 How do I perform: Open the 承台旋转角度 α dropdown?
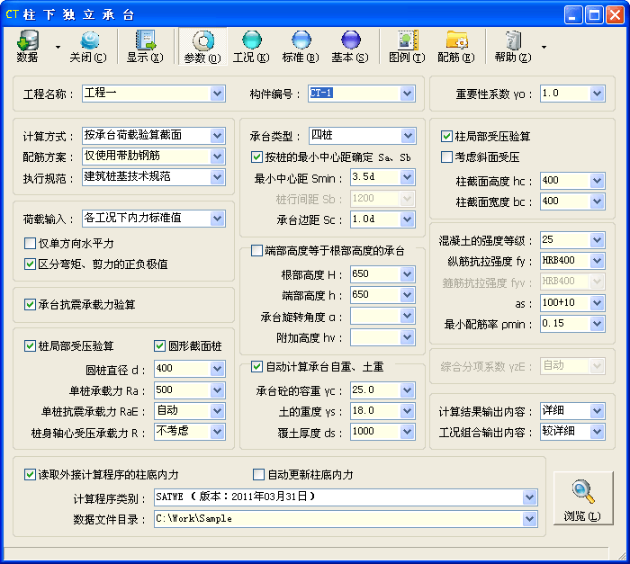tap(407, 316)
